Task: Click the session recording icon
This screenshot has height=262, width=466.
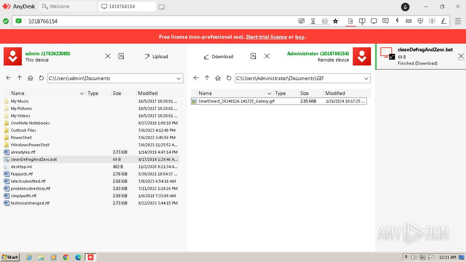Action: (432, 21)
